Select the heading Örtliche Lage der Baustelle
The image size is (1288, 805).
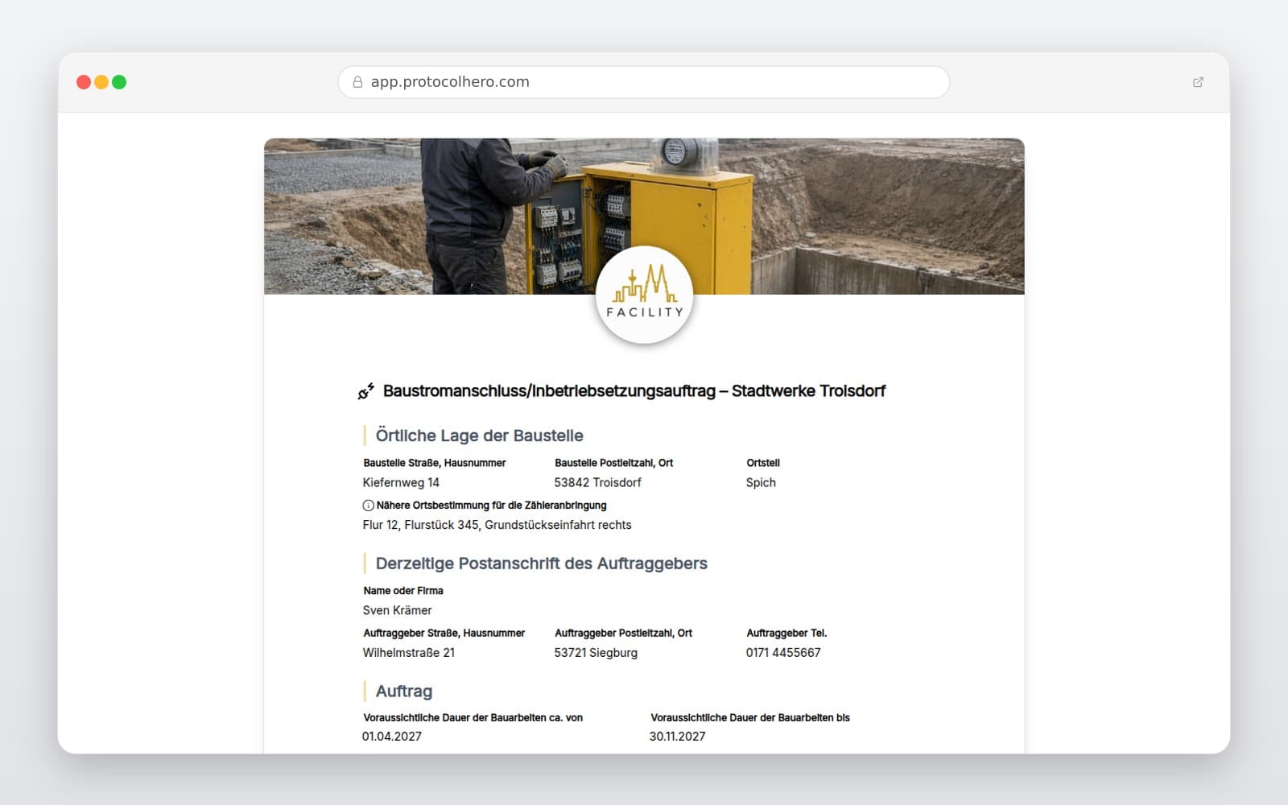[x=480, y=436]
